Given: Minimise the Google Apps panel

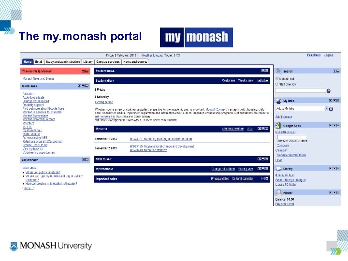Looking at the screenshot, I should point(338,125).
